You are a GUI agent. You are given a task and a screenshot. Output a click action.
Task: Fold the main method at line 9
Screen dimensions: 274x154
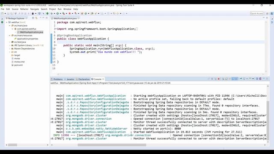(x=56, y=45)
